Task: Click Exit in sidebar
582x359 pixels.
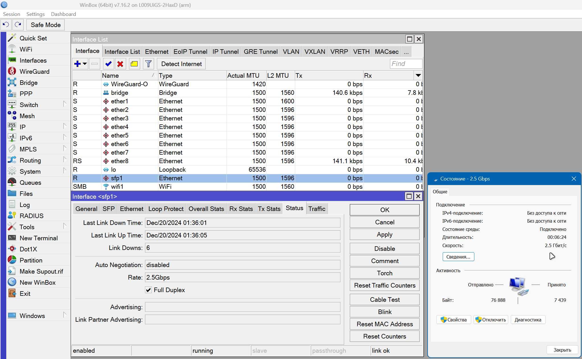Action: 25,294
